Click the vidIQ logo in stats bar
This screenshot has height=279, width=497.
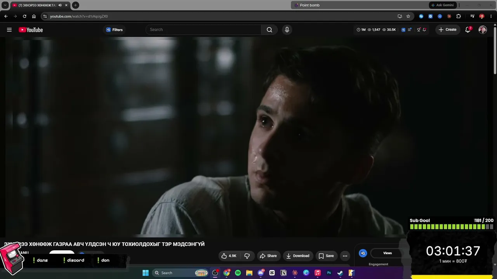[x=403, y=30]
